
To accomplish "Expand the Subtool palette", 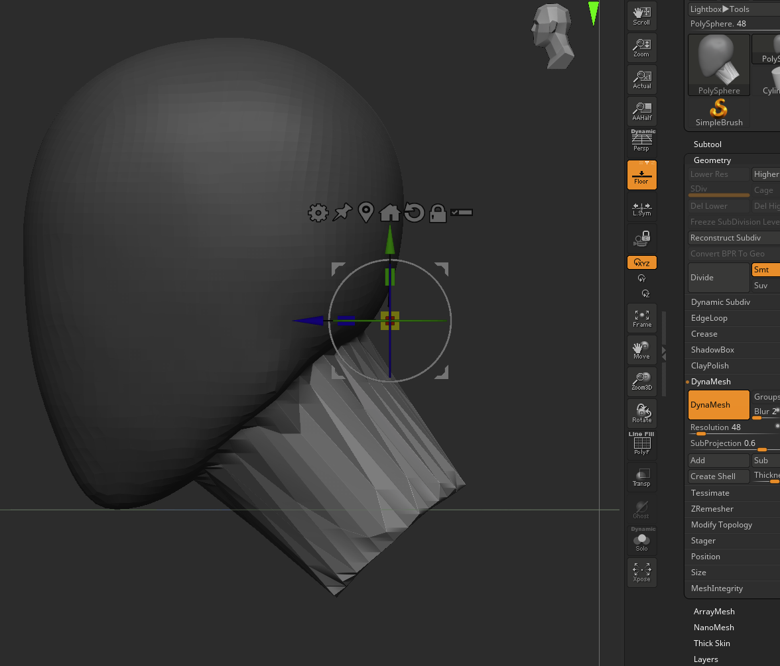I will click(707, 144).
